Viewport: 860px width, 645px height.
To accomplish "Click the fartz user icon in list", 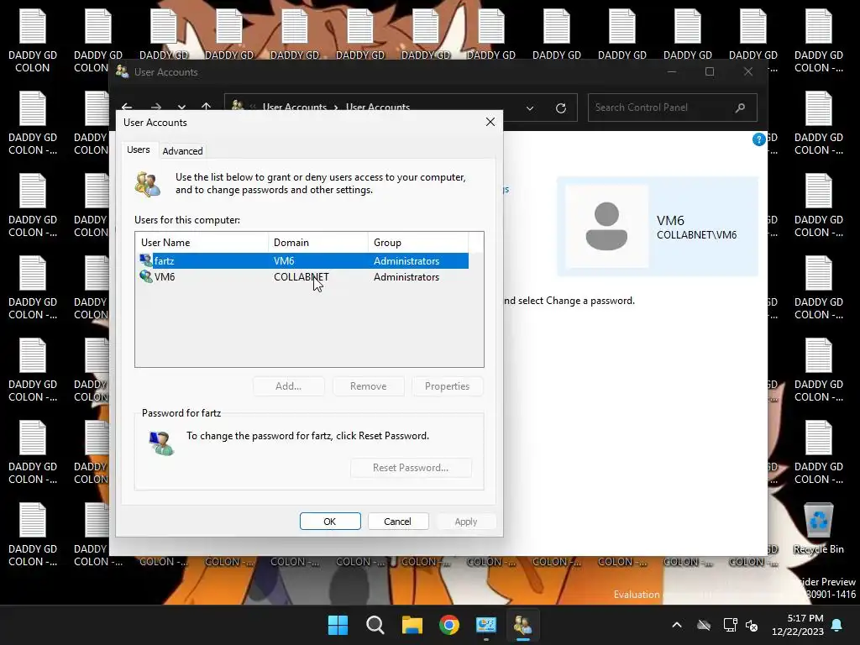I will click(x=146, y=260).
